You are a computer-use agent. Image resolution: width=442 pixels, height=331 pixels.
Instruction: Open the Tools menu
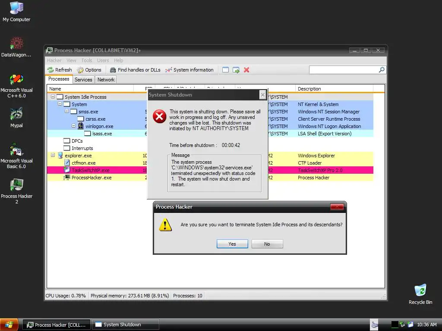(x=87, y=60)
